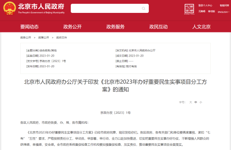Click 登录个人中心 login link
The image size is (231, 150).
(x=205, y=5)
